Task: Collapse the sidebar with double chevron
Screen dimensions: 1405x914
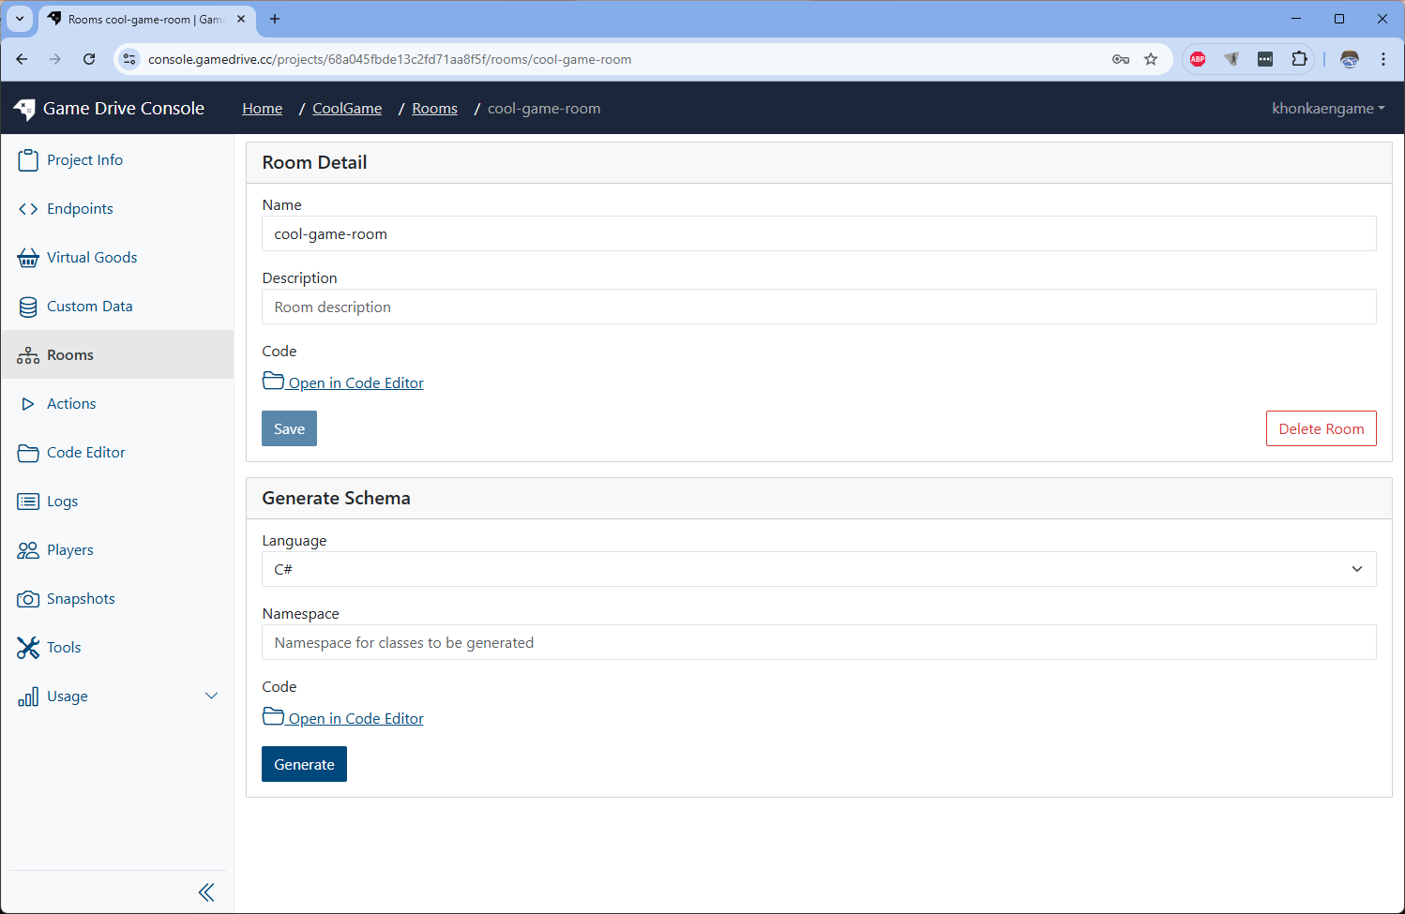Action: click(206, 892)
